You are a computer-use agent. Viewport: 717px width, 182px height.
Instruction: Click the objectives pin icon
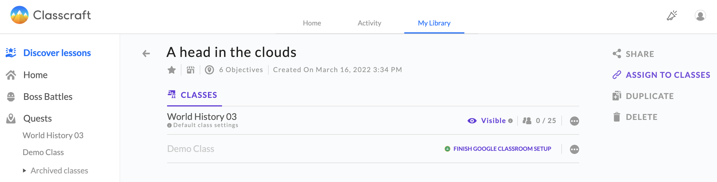209,70
